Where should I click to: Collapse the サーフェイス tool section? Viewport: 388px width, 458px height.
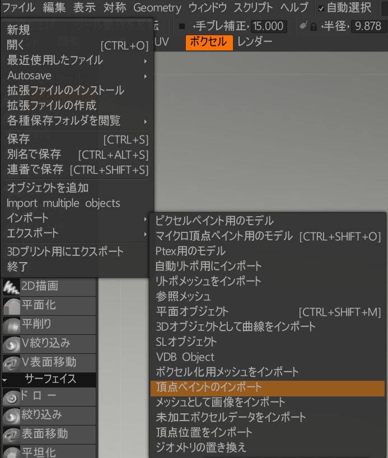[5, 380]
